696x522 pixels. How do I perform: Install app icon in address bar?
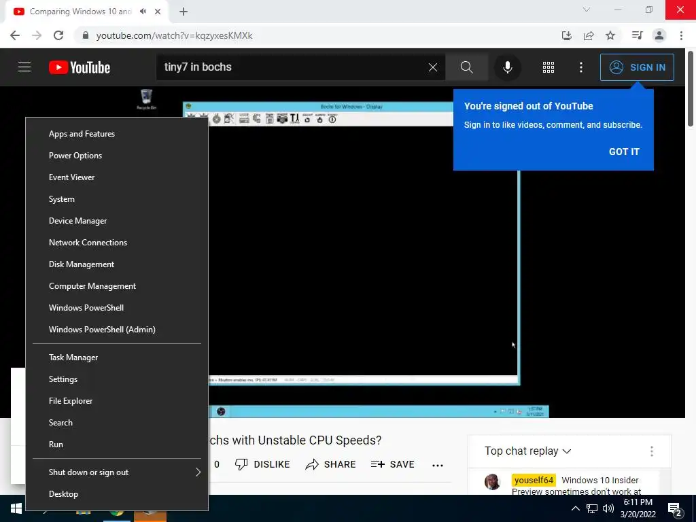(567, 35)
